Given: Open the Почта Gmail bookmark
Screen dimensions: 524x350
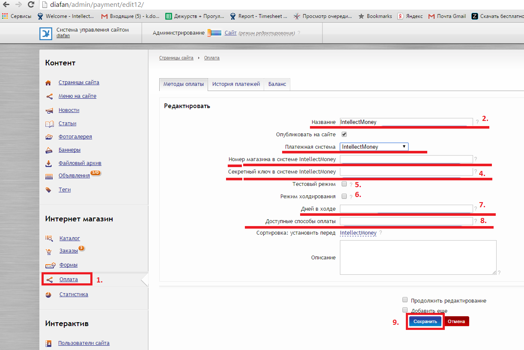Looking at the screenshot, I should tap(447, 16).
